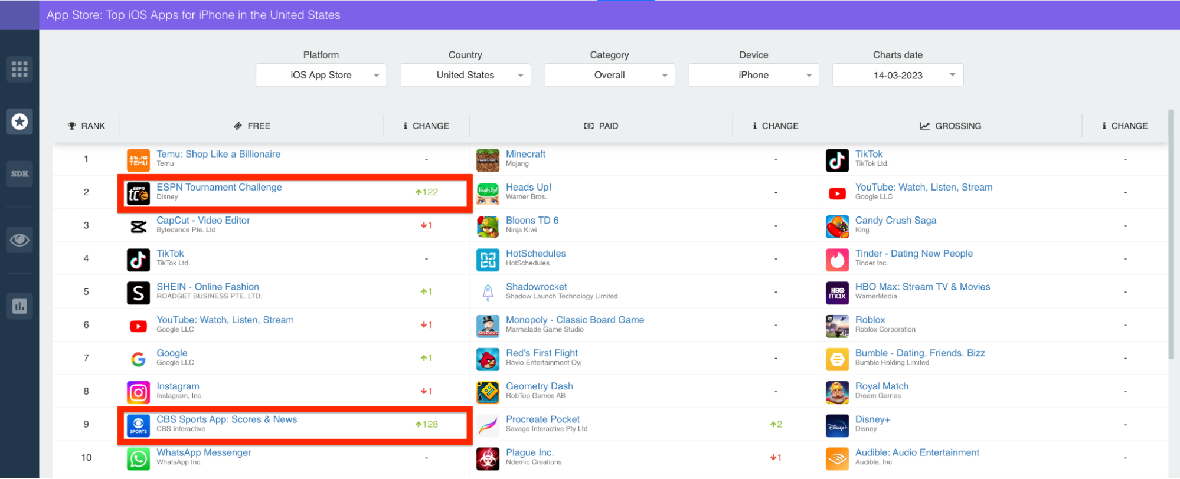Open the Charts date dropdown 14-03-2023
This screenshot has width=1180, height=479.
click(x=898, y=75)
